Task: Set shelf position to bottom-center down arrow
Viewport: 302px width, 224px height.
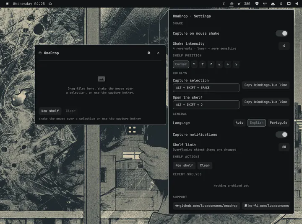Action: (x=228, y=64)
